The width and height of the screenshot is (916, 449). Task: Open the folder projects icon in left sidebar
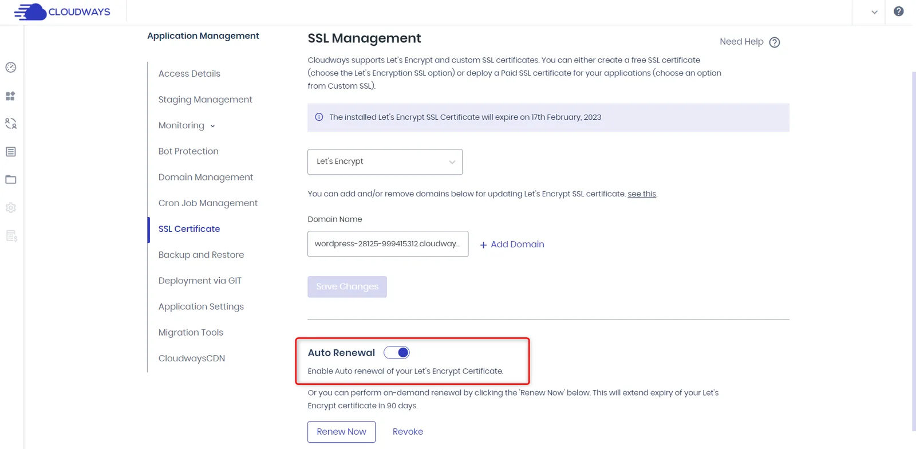pos(11,180)
